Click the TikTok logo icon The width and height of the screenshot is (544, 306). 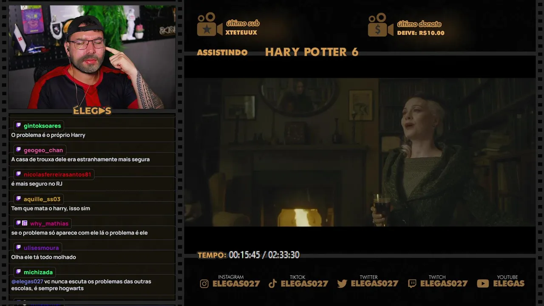pyautogui.click(x=273, y=283)
